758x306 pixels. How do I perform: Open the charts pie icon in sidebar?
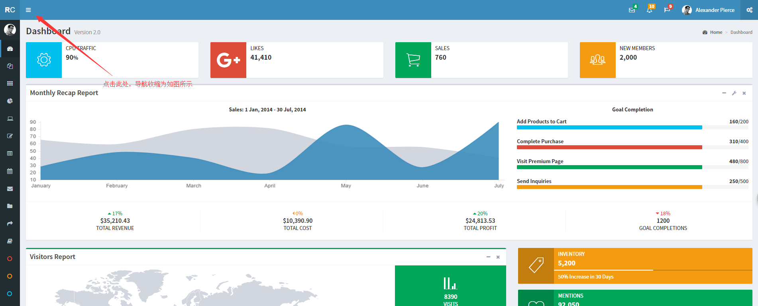pyautogui.click(x=10, y=101)
